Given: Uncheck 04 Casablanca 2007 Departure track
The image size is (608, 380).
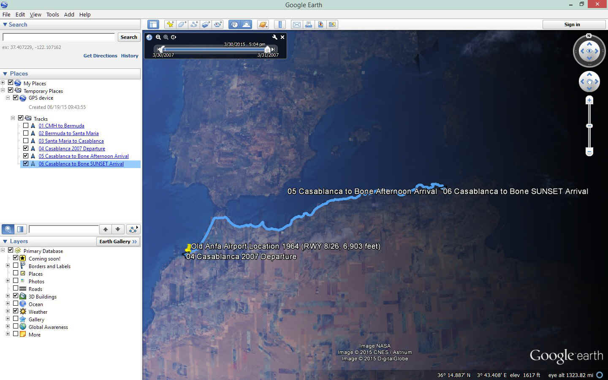Looking at the screenshot, I should point(26,149).
